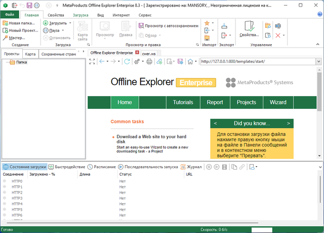Open the URL address bar dropdown

pyautogui.click(x=319, y=61)
